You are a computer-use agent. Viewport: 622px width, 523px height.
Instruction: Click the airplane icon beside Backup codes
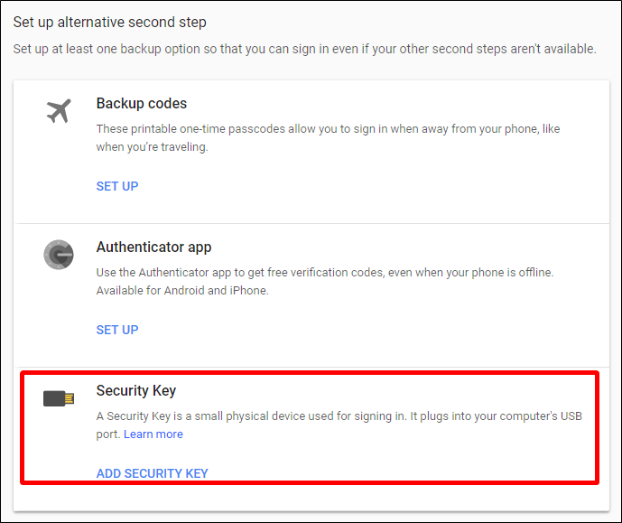tap(59, 112)
